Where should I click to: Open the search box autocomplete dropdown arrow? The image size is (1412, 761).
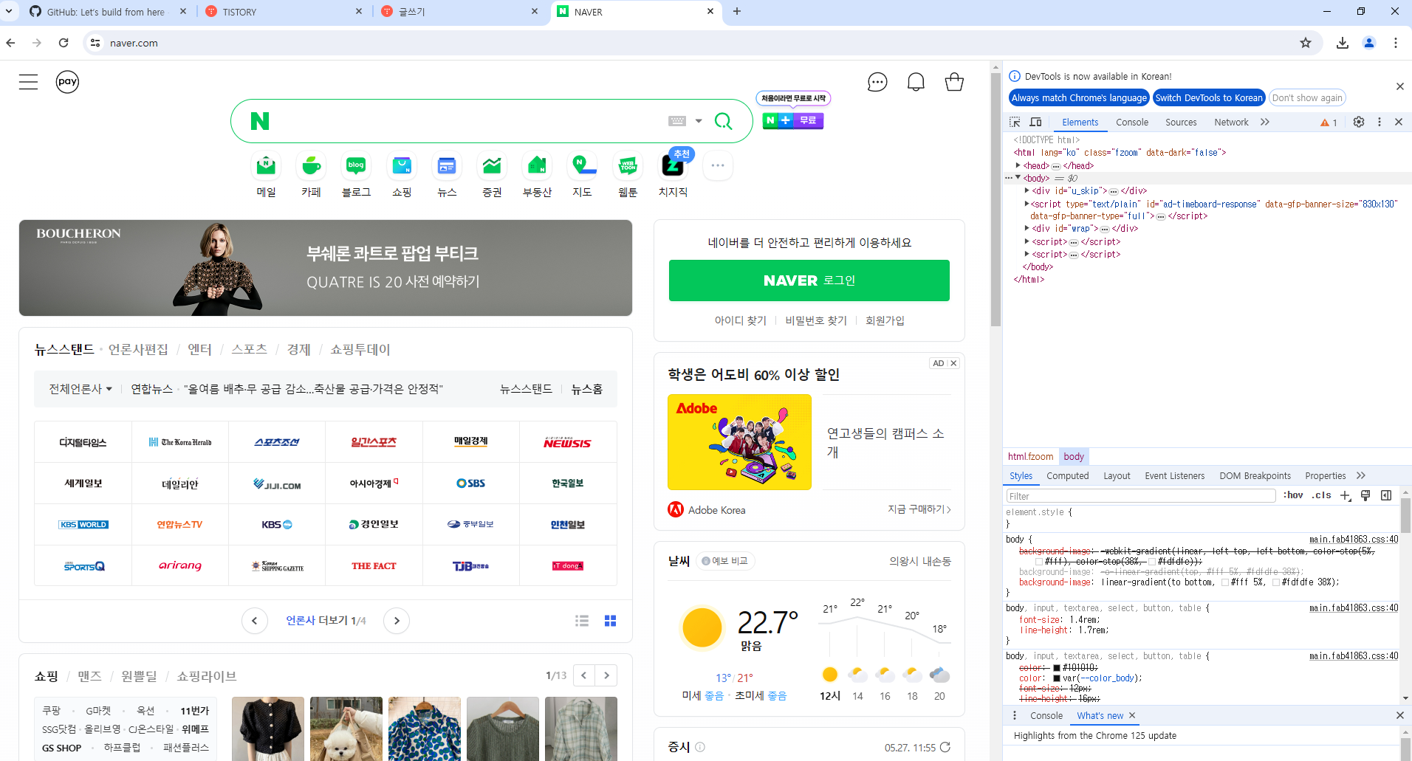pyautogui.click(x=699, y=121)
